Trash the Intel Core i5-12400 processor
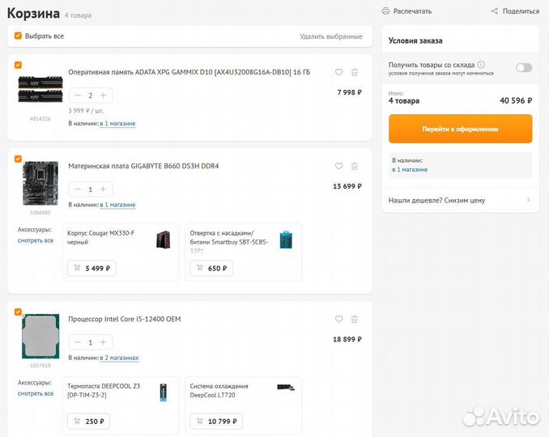This screenshot has height=437, width=549. (355, 319)
